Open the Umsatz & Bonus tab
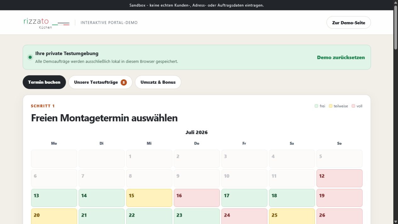The width and height of the screenshot is (398, 224). click(x=158, y=82)
